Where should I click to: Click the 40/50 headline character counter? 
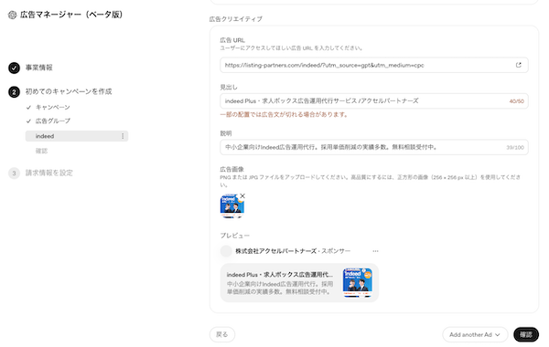(x=516, y=101)
